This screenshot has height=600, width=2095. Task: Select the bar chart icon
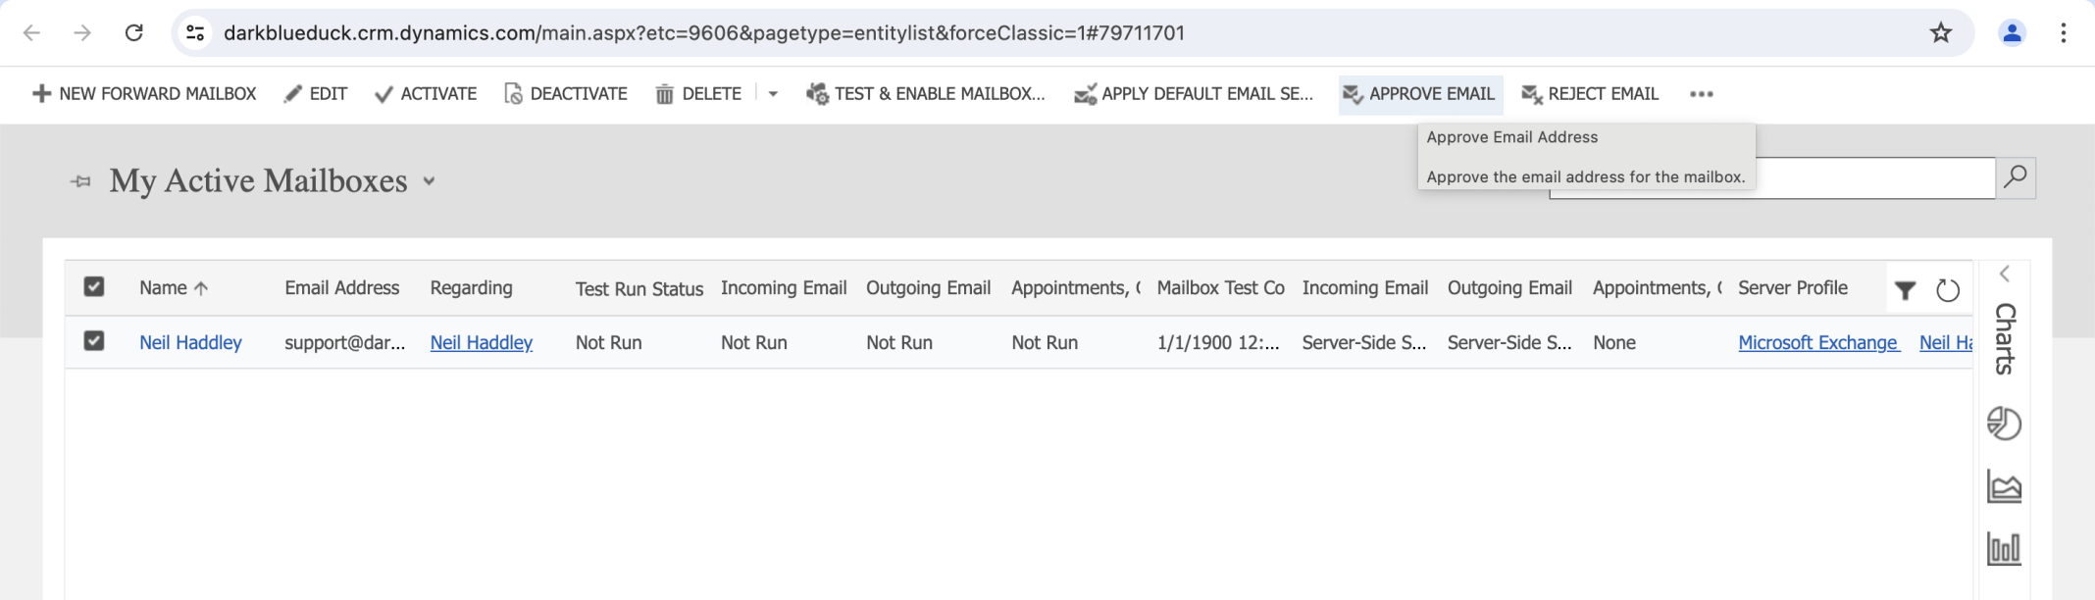coord(2004,548)
